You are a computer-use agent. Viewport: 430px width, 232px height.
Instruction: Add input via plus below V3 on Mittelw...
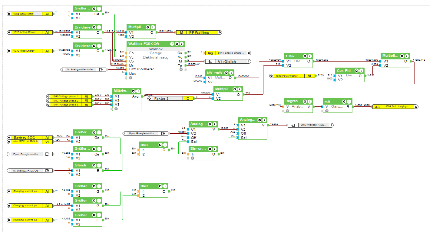[116, 109]
